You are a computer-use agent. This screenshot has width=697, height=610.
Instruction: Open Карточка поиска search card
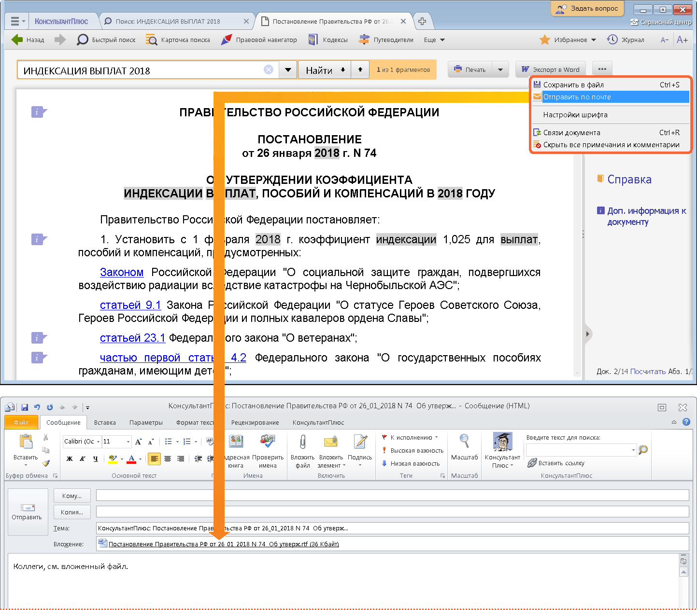tap(178, 40)
